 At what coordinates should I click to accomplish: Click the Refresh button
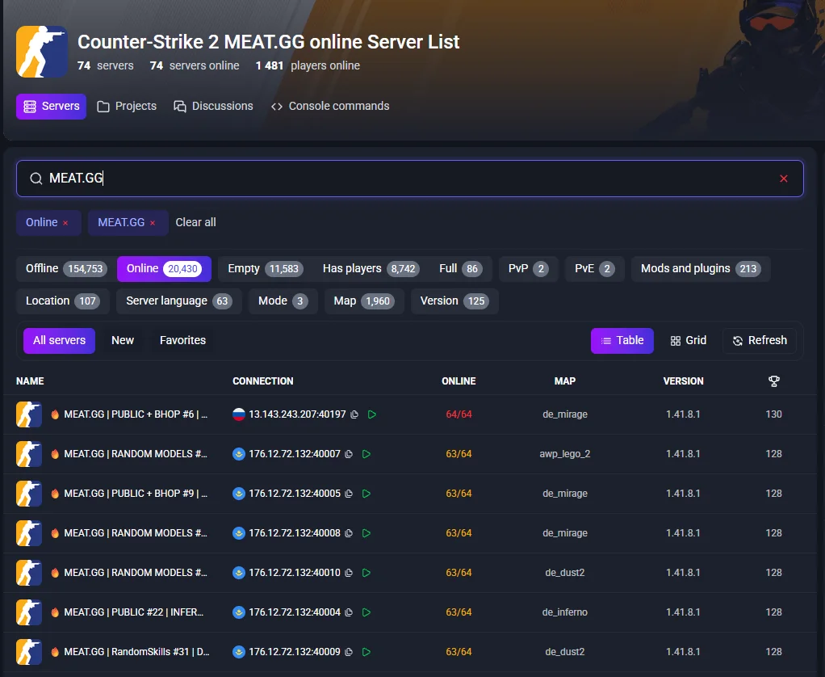pyautogui.click(x=760, y=341)
